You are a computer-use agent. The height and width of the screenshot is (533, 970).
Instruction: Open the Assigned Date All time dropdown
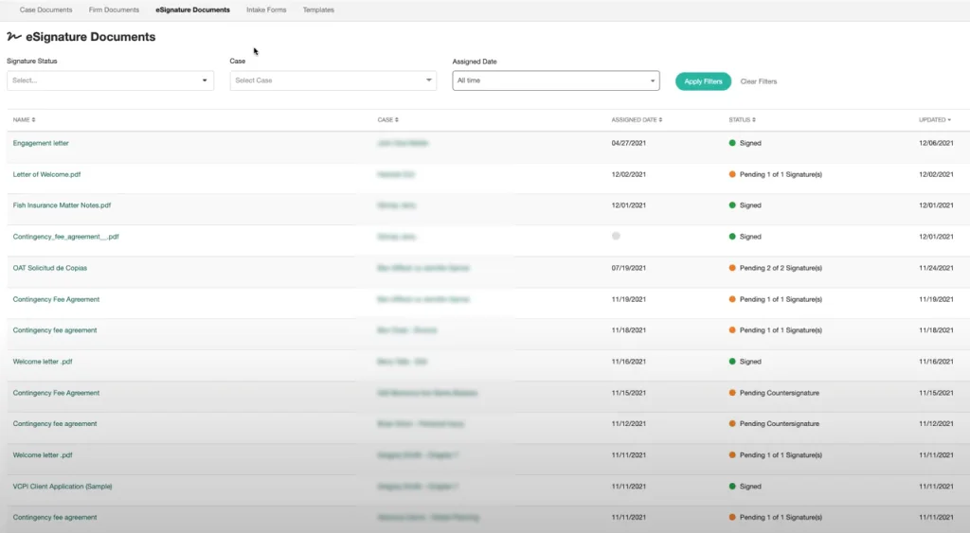coord(555,80)
